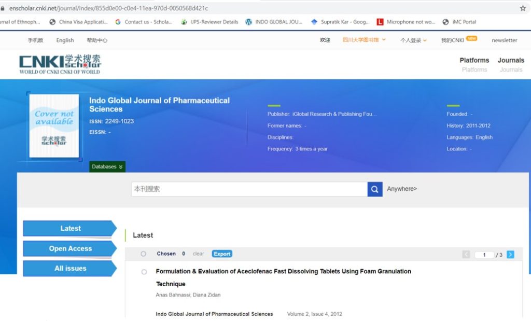The width and height of the screenshot is (531, 321).
Task: Click the journal search input field
Action: tap(249, 189)
